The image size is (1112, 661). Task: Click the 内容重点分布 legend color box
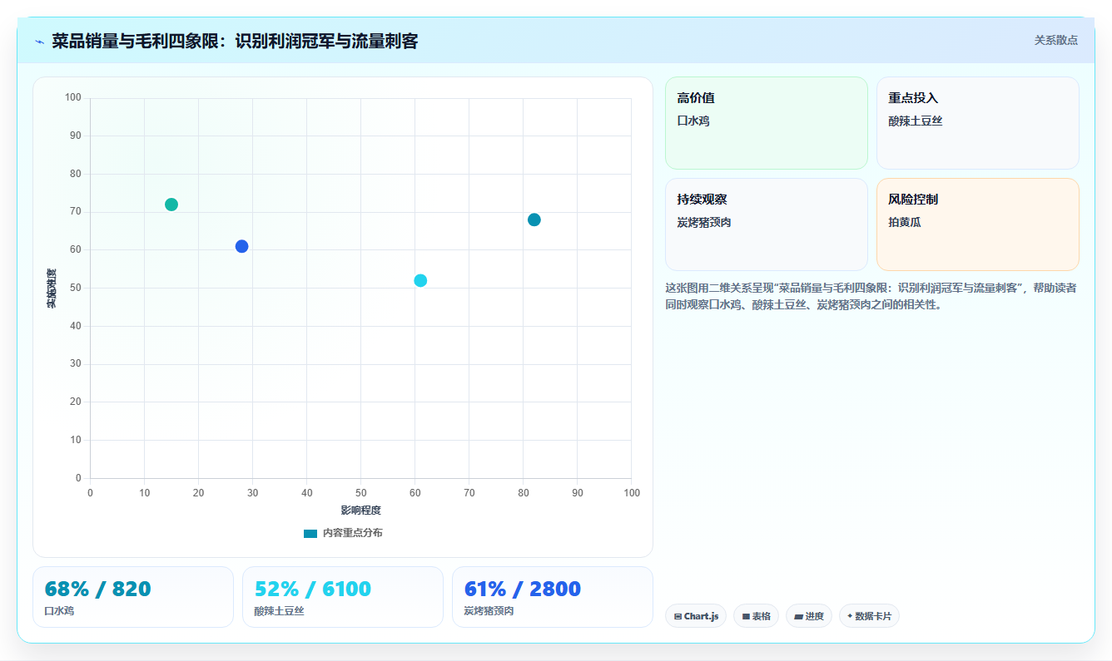310,533
